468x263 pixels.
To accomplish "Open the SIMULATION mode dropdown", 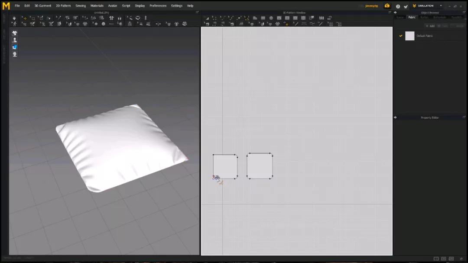I will [441, 6].
